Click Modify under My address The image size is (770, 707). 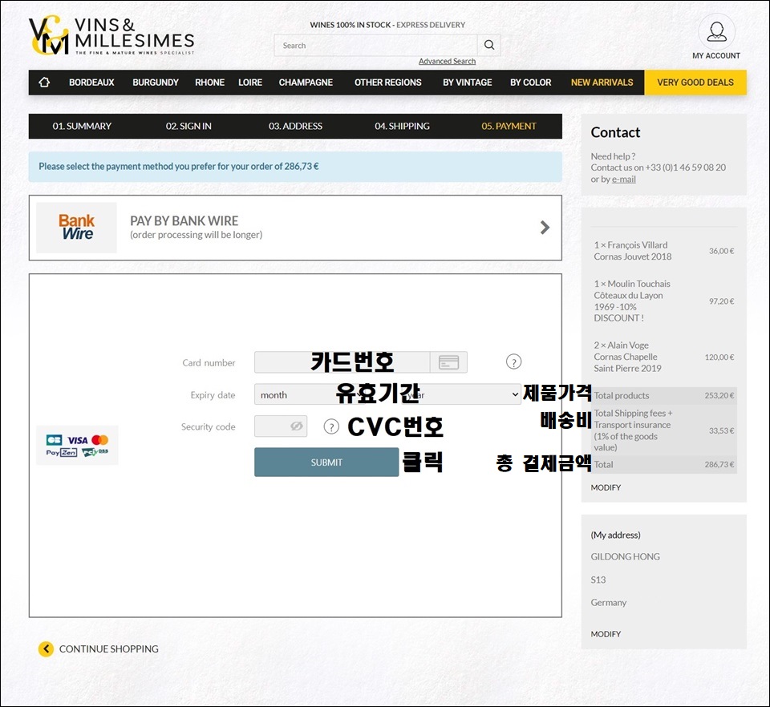pos(606,634)
